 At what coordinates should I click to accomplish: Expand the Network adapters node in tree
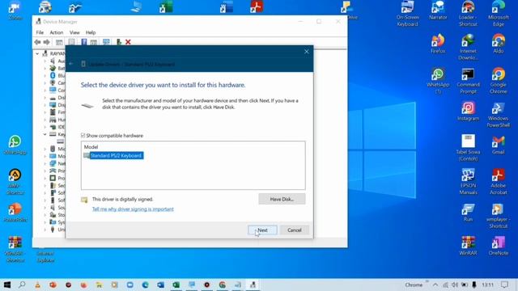tap(45, 163)
